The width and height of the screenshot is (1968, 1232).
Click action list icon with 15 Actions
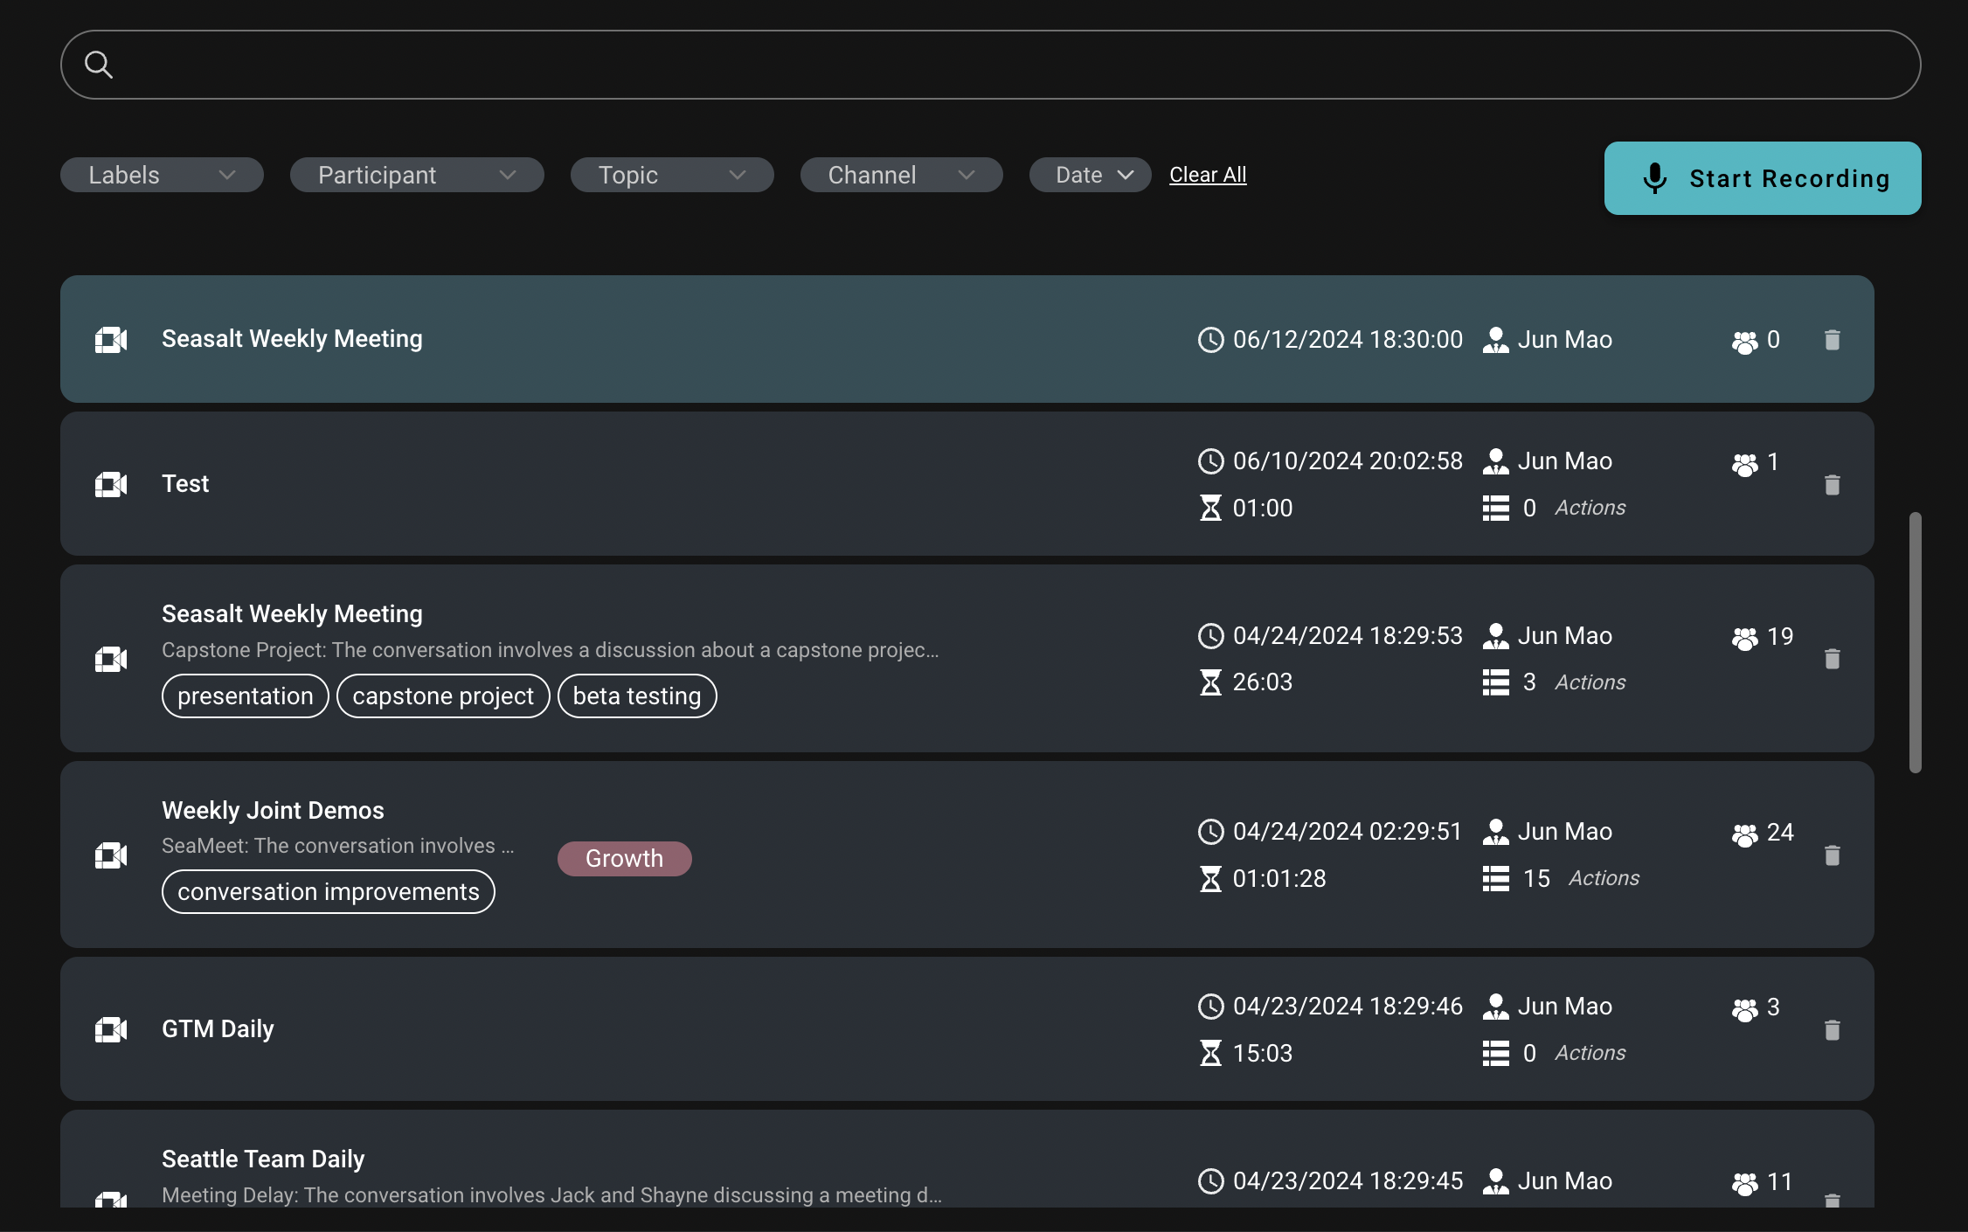pyautogui.click(x=1496, y=878)
